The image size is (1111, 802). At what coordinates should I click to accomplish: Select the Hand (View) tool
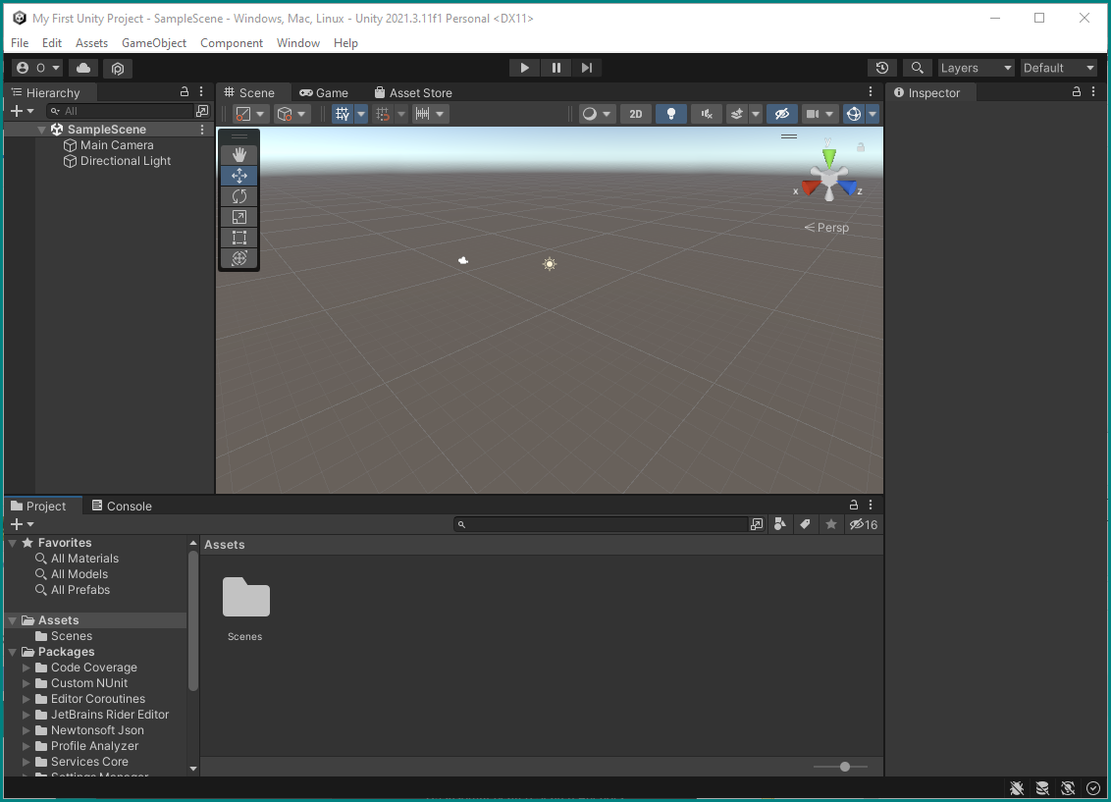pos(239,154)
